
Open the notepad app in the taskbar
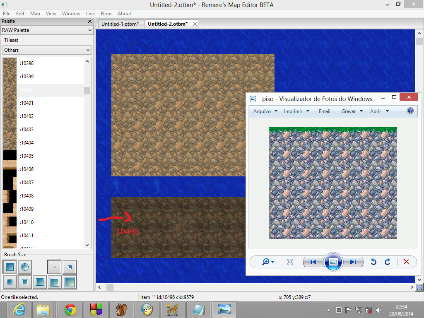point(198,310)
